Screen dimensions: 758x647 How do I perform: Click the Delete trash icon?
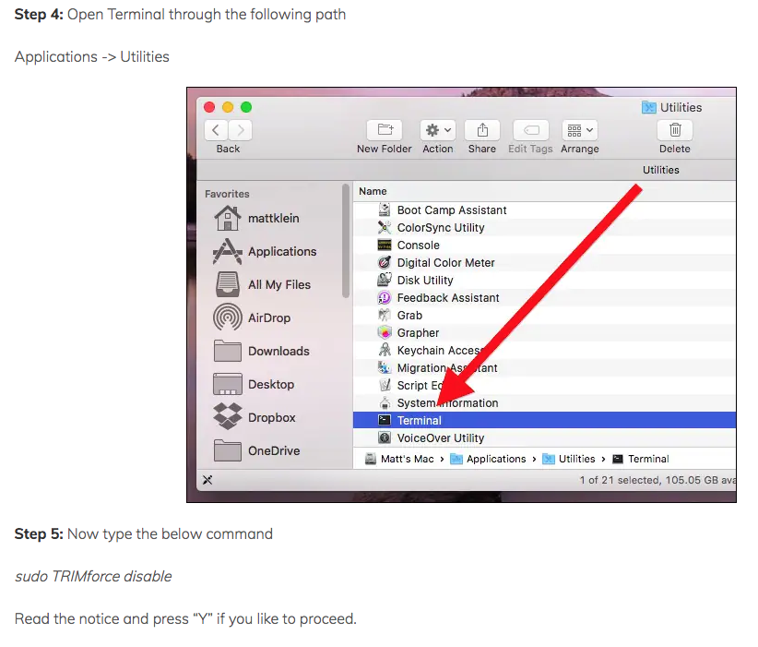tap(675, 130)
